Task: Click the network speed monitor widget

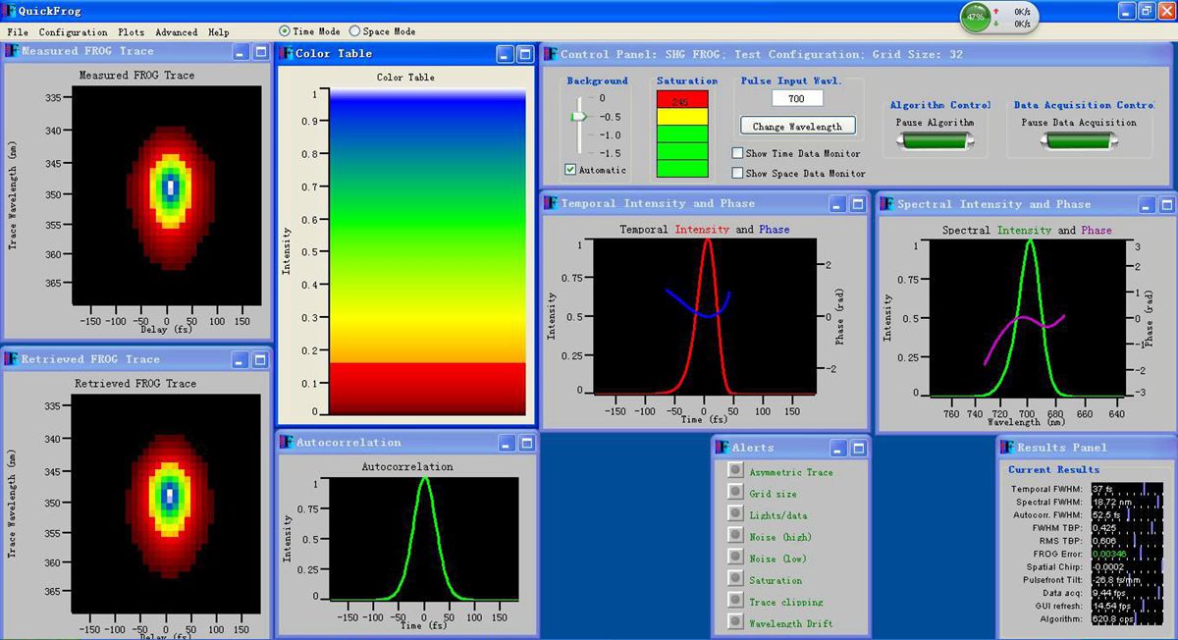Action: [997, 17]
